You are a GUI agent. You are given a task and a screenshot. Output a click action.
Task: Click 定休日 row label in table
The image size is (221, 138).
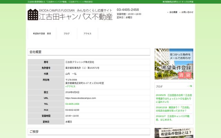point(46,122)
